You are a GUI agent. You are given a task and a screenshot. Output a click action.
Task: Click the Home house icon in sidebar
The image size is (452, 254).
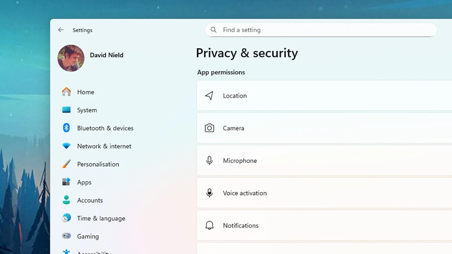66,92
